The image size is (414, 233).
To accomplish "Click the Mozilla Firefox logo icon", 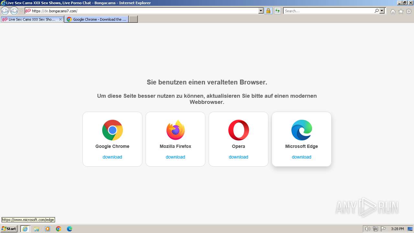I will [x=175, y=130].
